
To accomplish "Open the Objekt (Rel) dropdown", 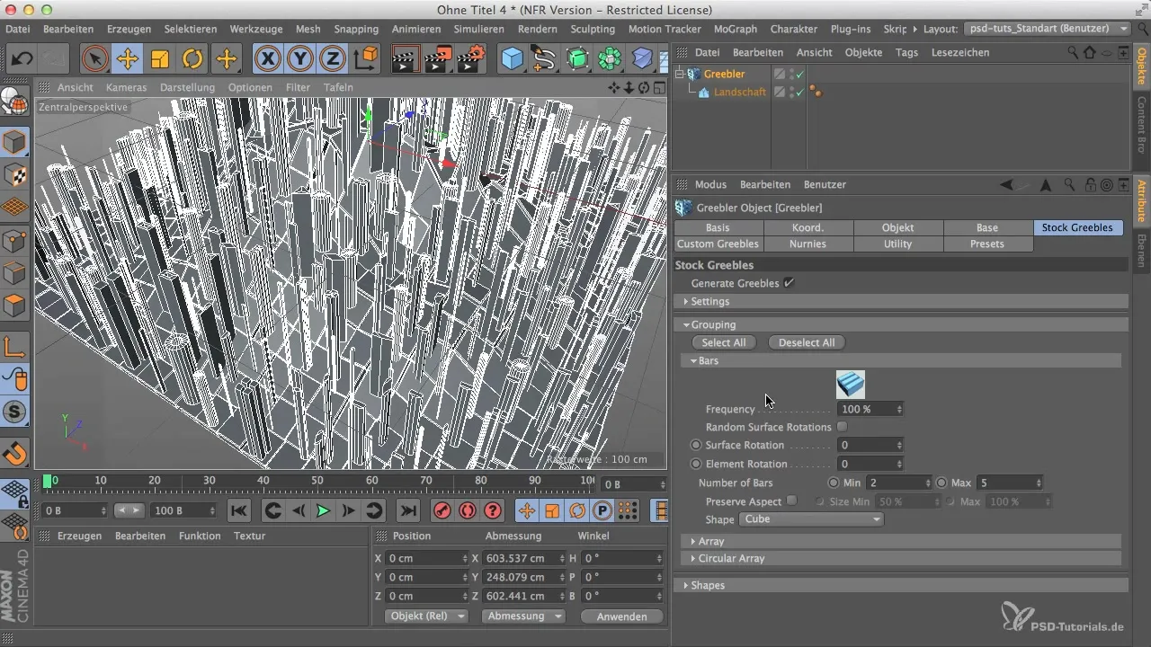I will (x=427, y=616).
